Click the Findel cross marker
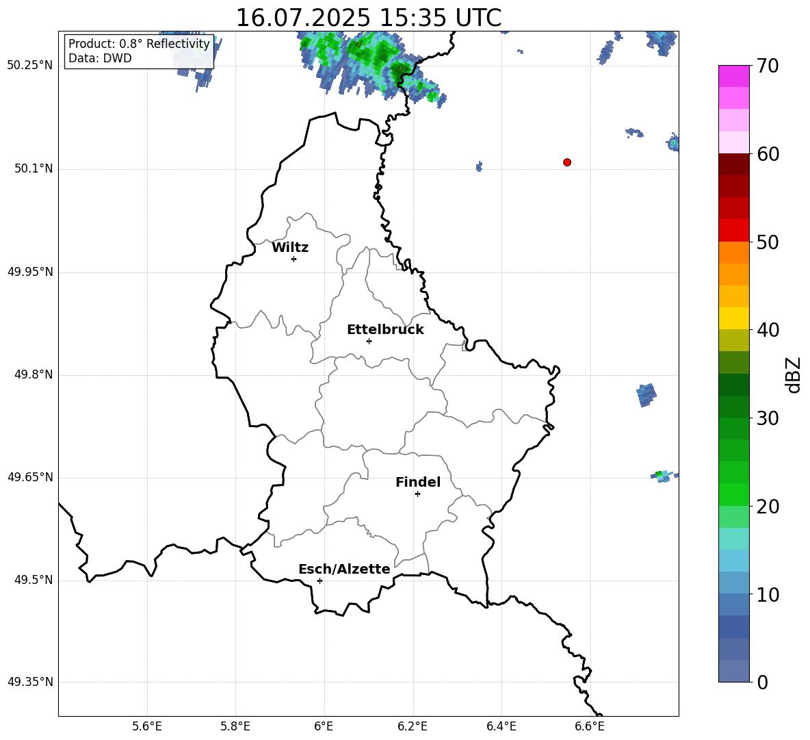Image resolution: width=810 pixels, height=740 pixels. click(417, 494)
